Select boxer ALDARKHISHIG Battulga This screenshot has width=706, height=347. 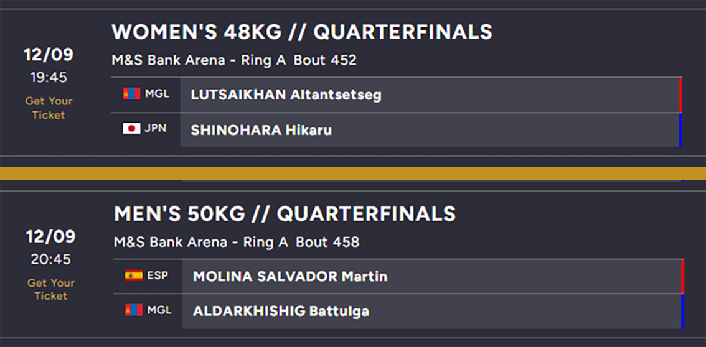point(281,311)
